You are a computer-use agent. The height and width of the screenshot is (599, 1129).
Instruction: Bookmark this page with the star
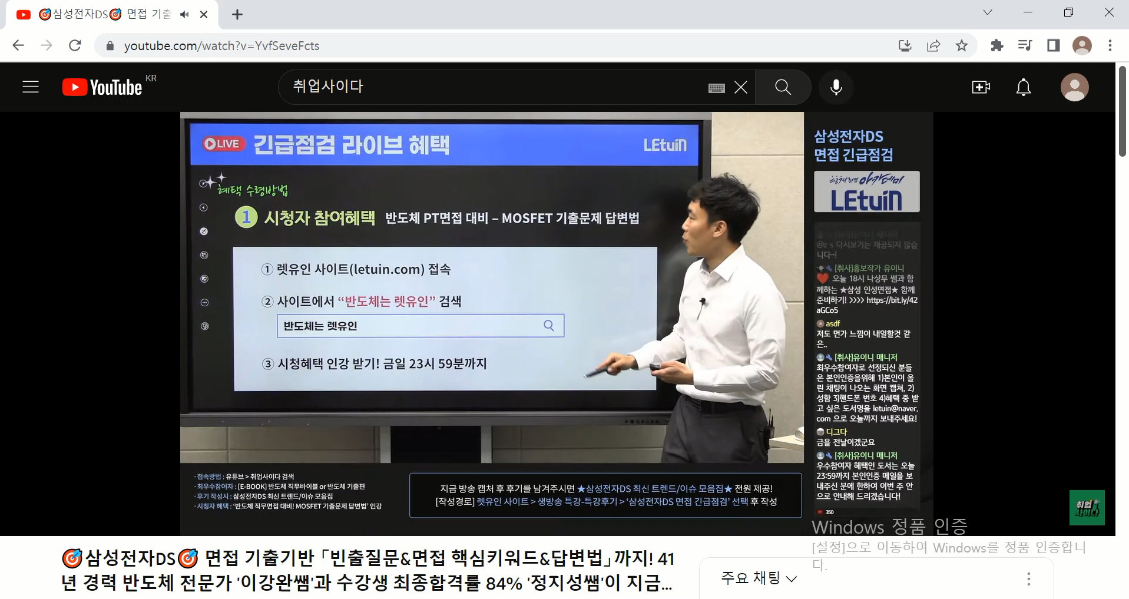[x=962, y=45]
